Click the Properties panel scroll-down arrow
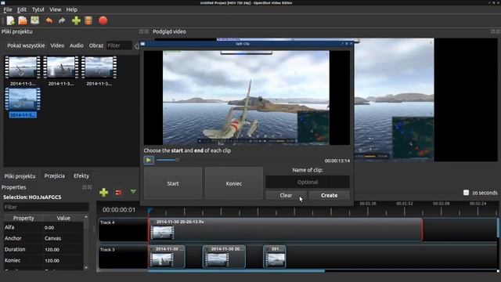 86,268
